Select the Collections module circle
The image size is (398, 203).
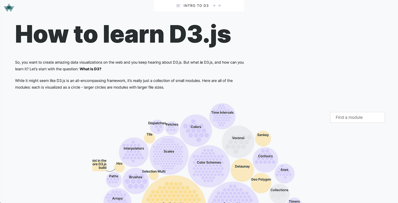(x=279, y=193)
